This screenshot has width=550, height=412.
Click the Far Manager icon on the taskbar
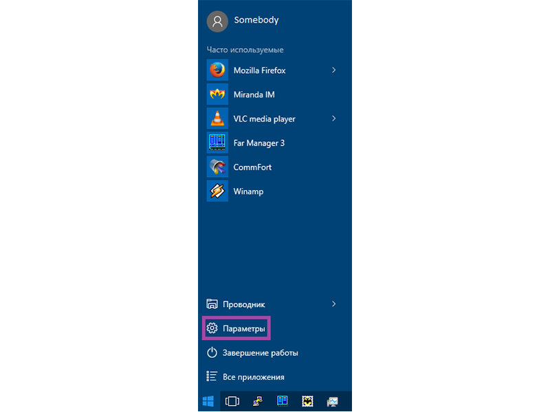pos(282,401)
